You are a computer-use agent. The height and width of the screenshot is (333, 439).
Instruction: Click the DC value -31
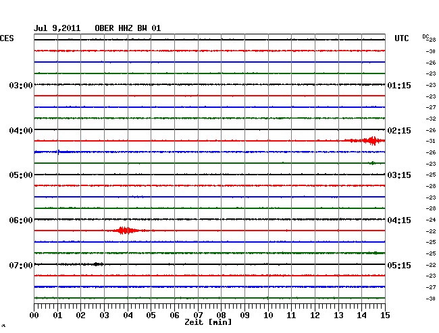(x=431, y=141)
